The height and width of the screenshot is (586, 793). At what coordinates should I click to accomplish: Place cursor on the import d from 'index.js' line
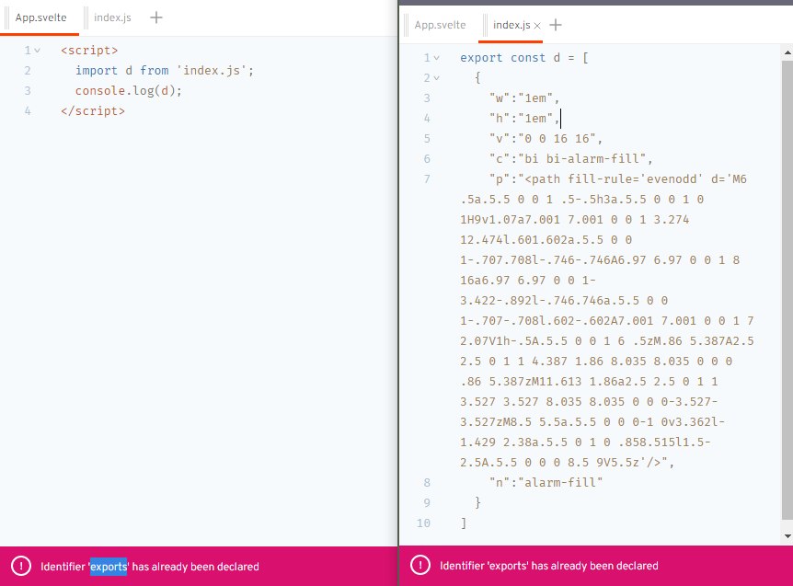point(165,70)
